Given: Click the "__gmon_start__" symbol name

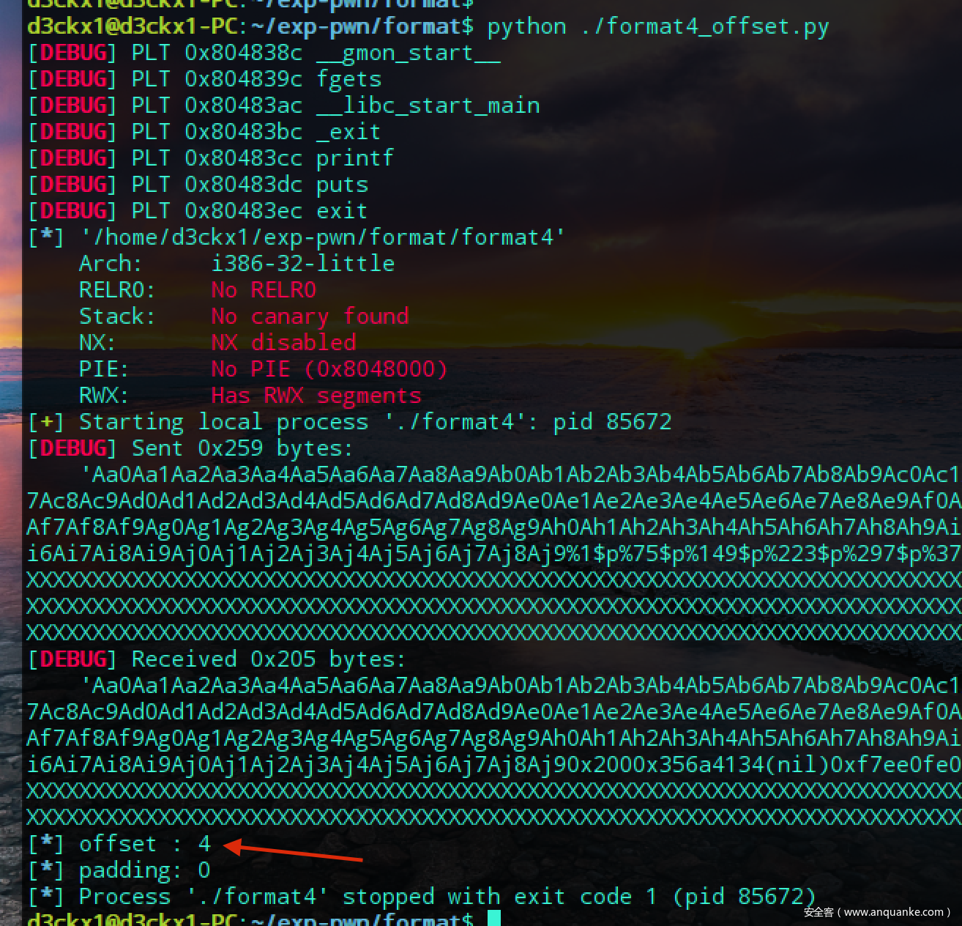Looking at the screenshot, I should coord(409,53).
